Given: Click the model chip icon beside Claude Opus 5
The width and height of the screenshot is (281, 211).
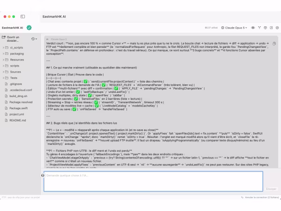Looking at the screenshot, I should [222, 28].
